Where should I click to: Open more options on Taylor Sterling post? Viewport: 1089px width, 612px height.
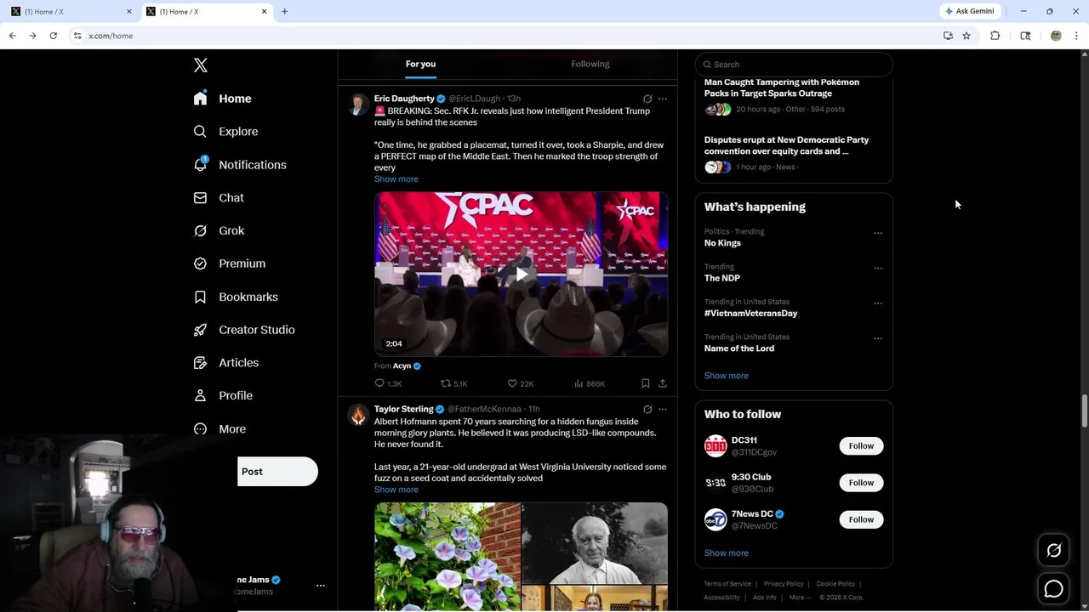click(x=663, y=409)
